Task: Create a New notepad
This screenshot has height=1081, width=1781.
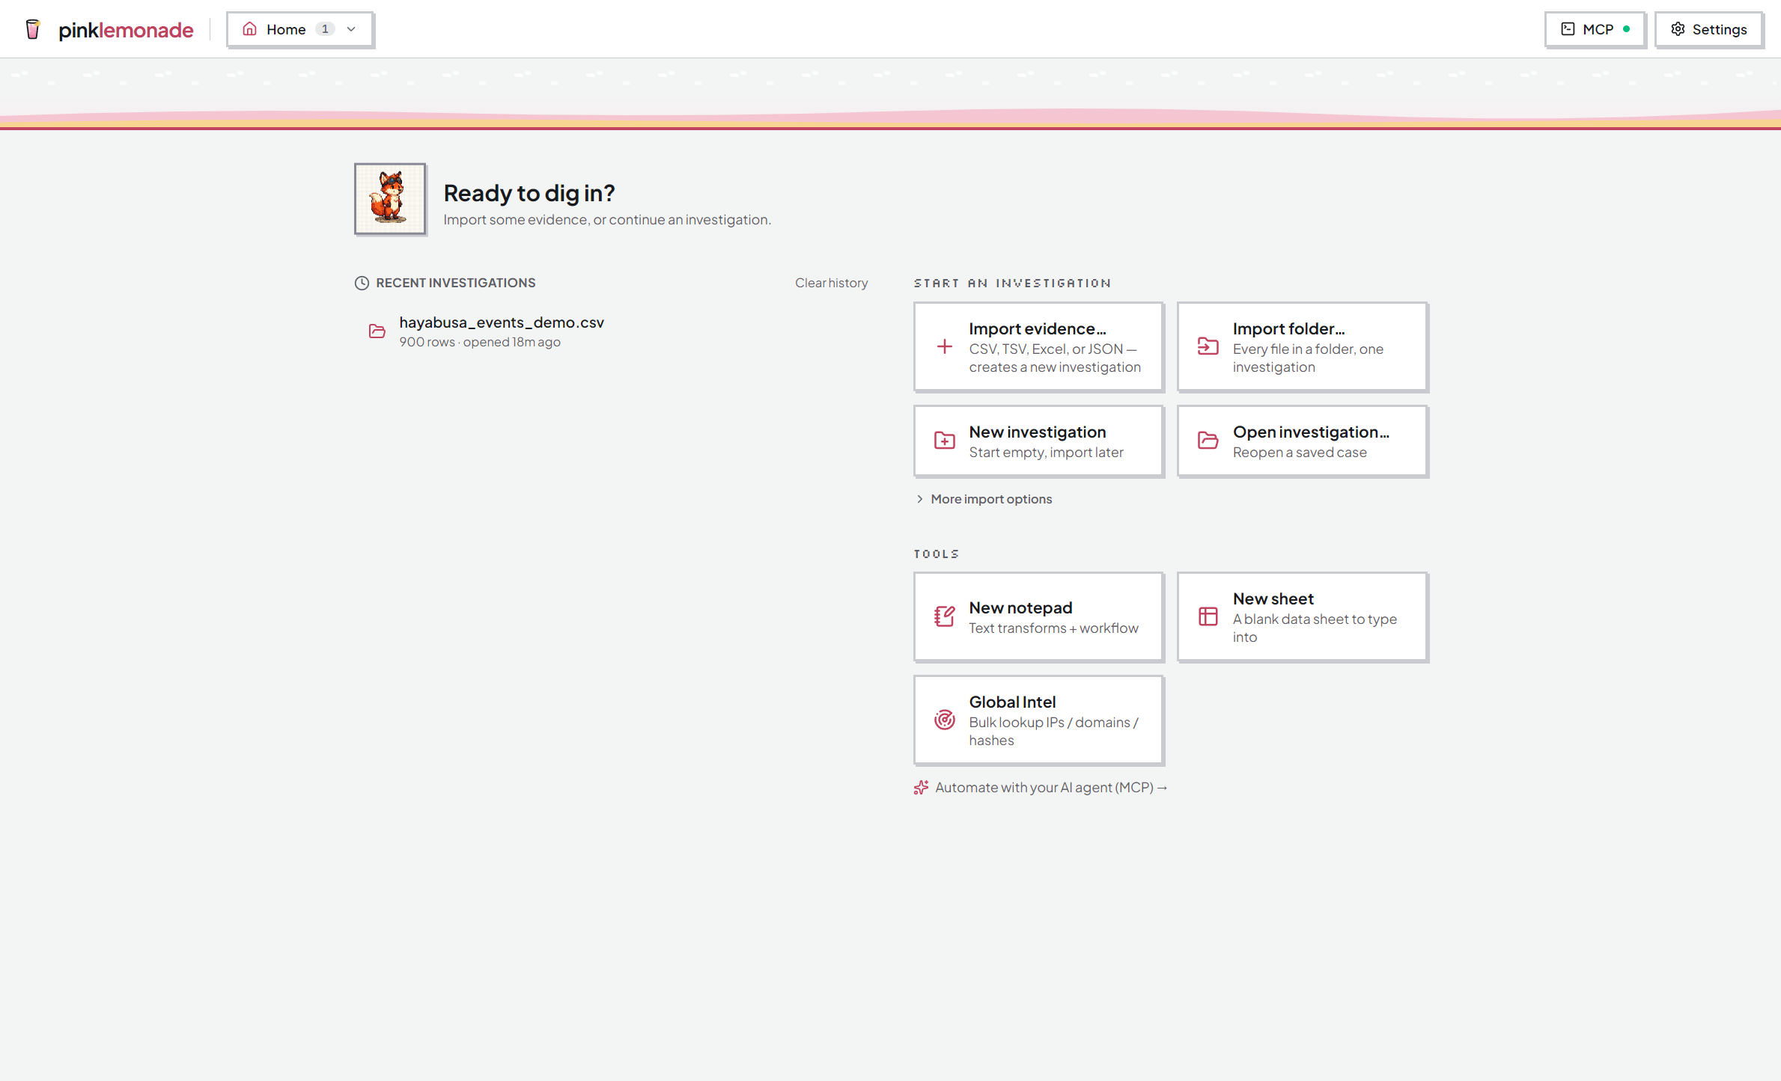Action: pyautogui.click(x=1038, y=616)
